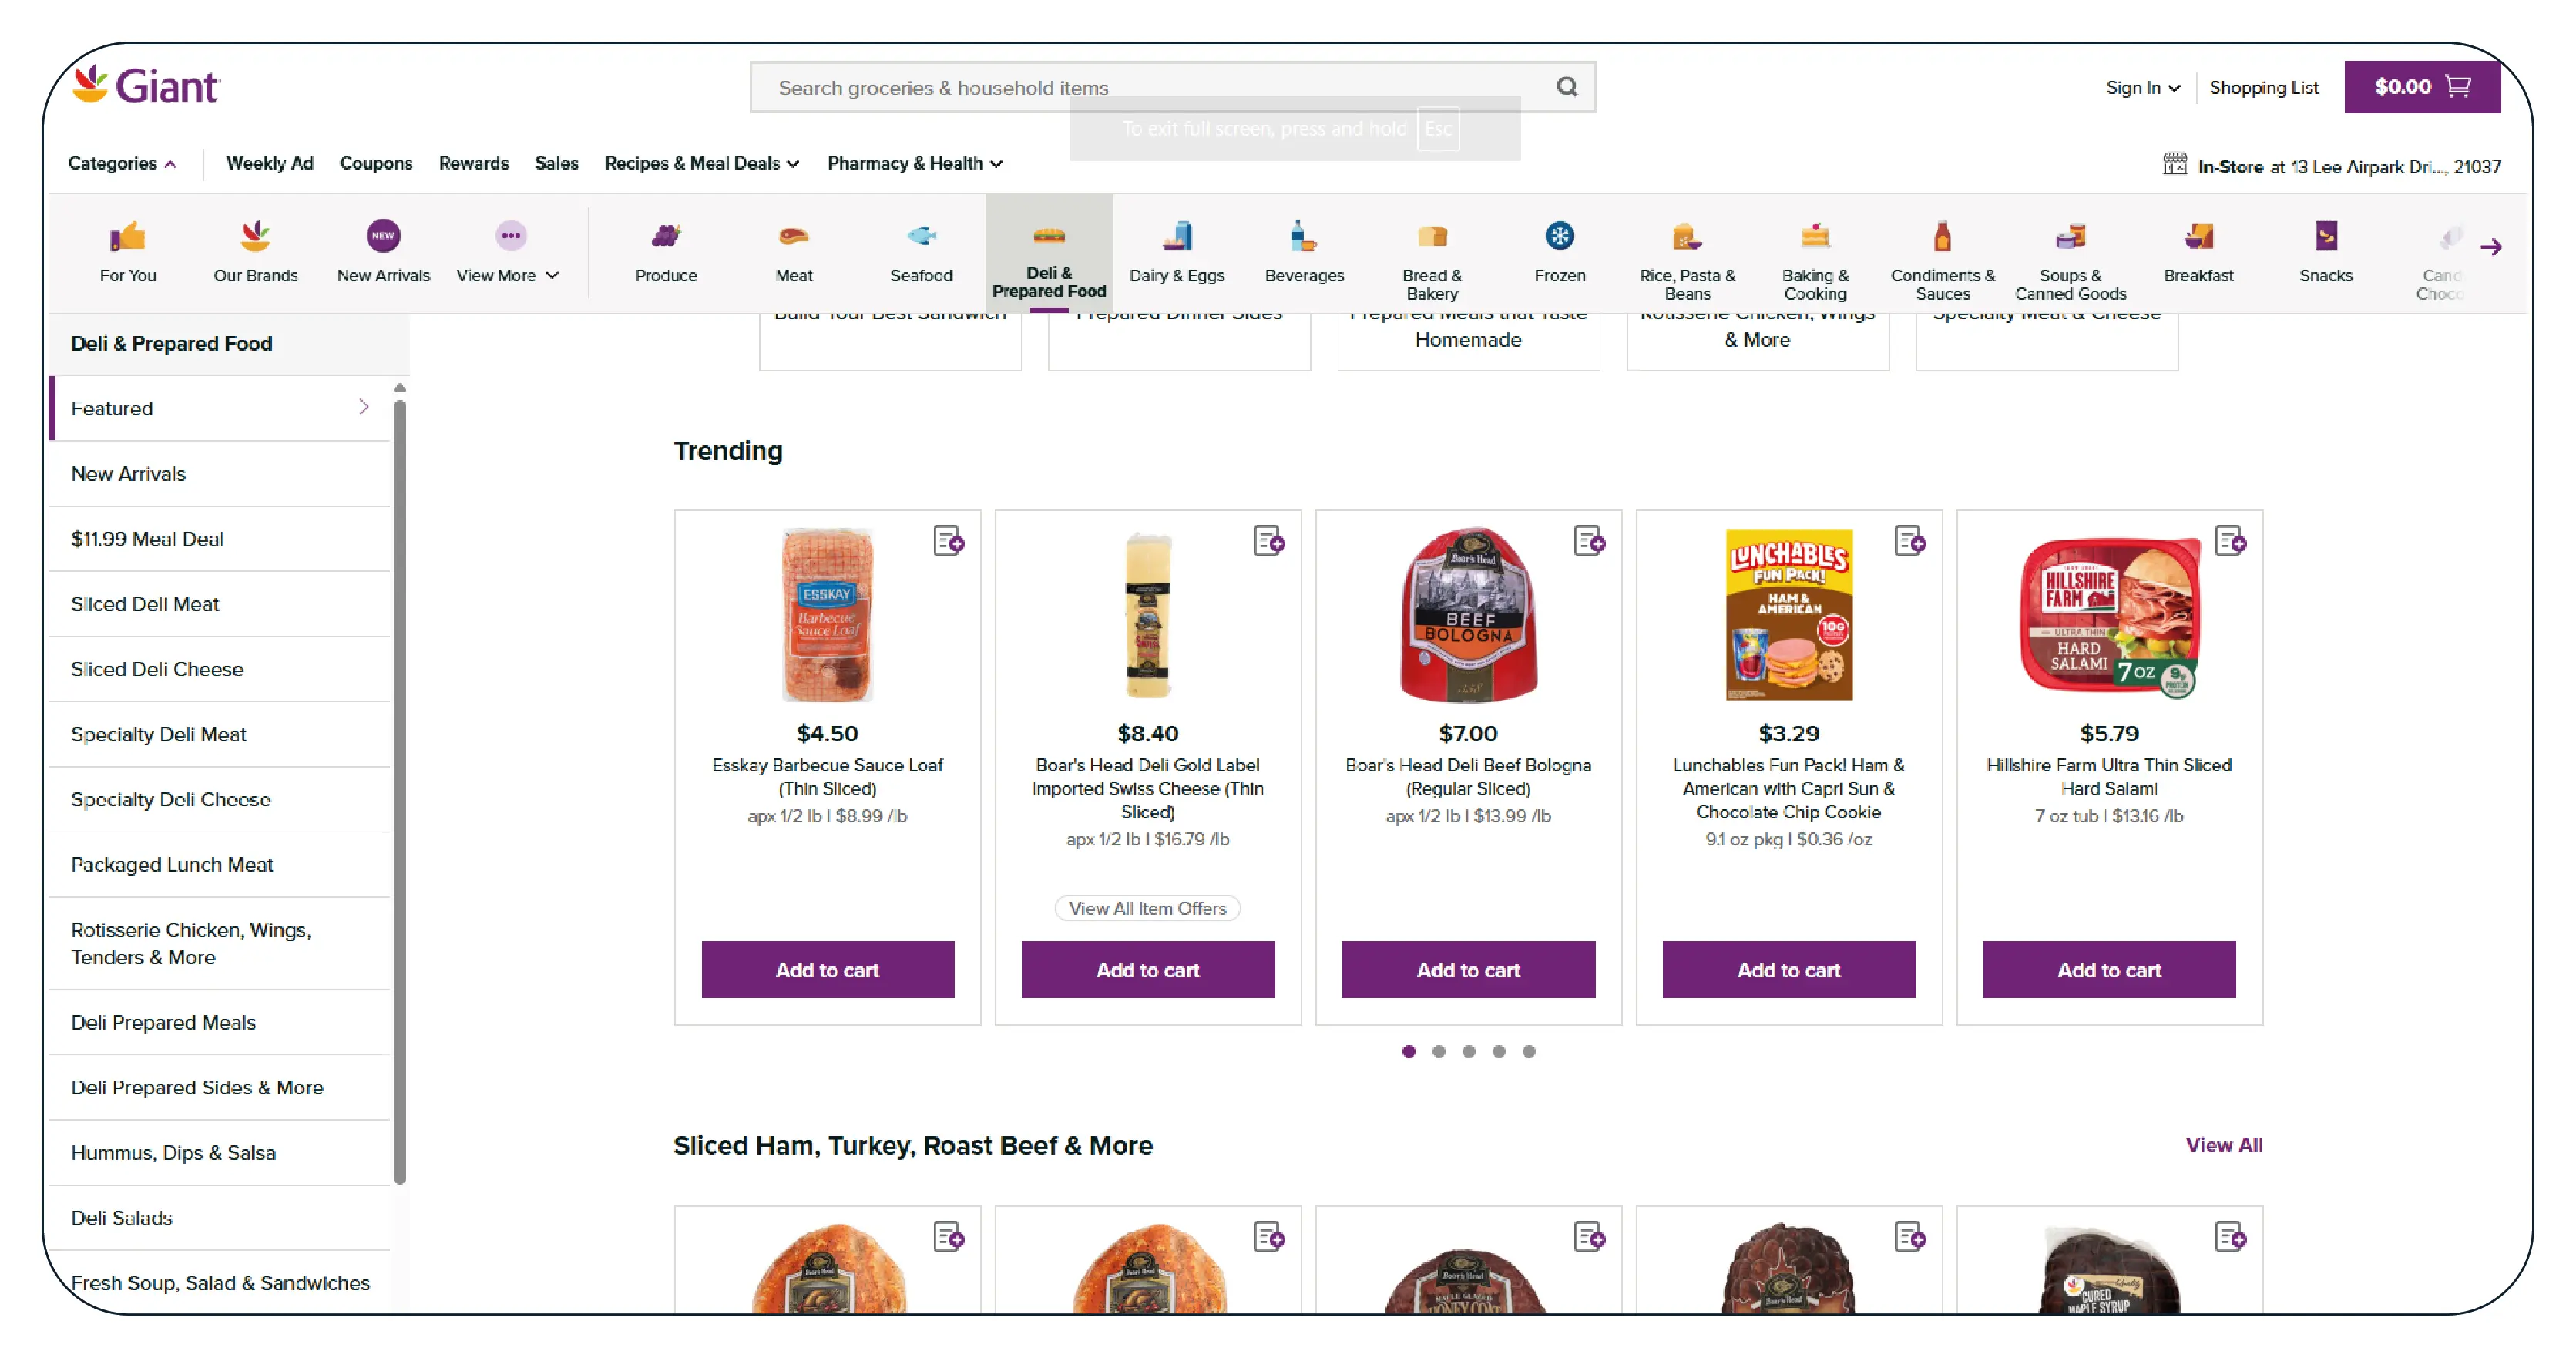This screenshot has width=2576, height=1358.
Task: Jump to the second Trending carousel dot
Action: pos(1438,1051)
